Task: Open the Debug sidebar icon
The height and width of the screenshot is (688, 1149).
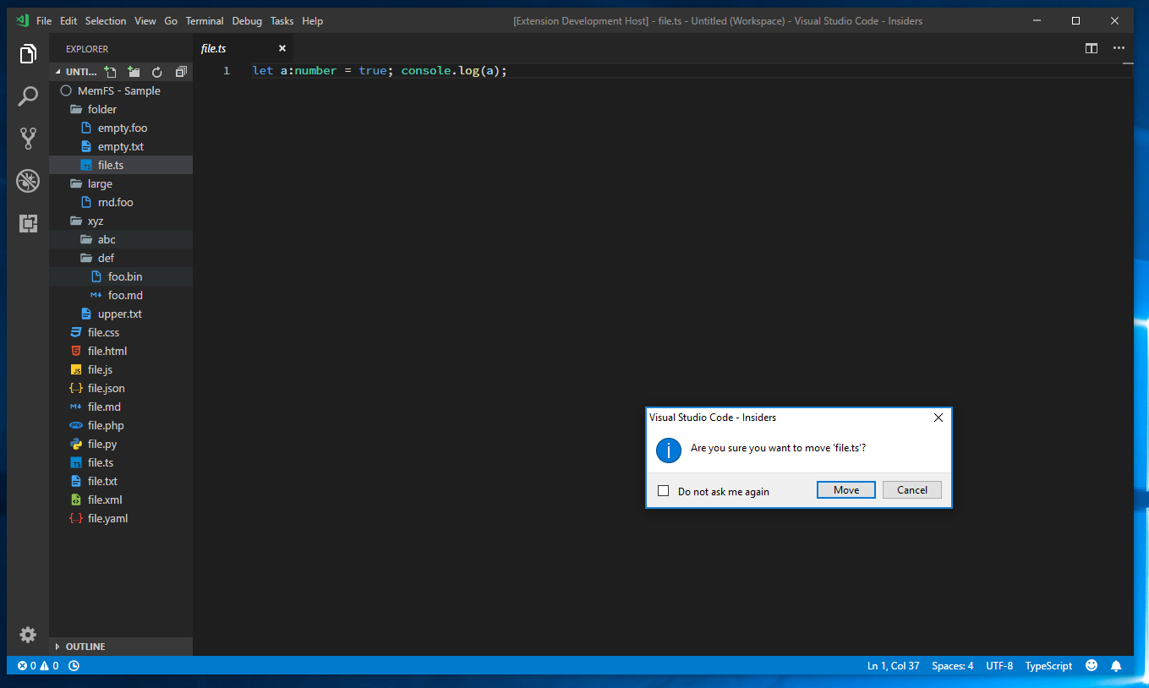Action: point(28,180)
